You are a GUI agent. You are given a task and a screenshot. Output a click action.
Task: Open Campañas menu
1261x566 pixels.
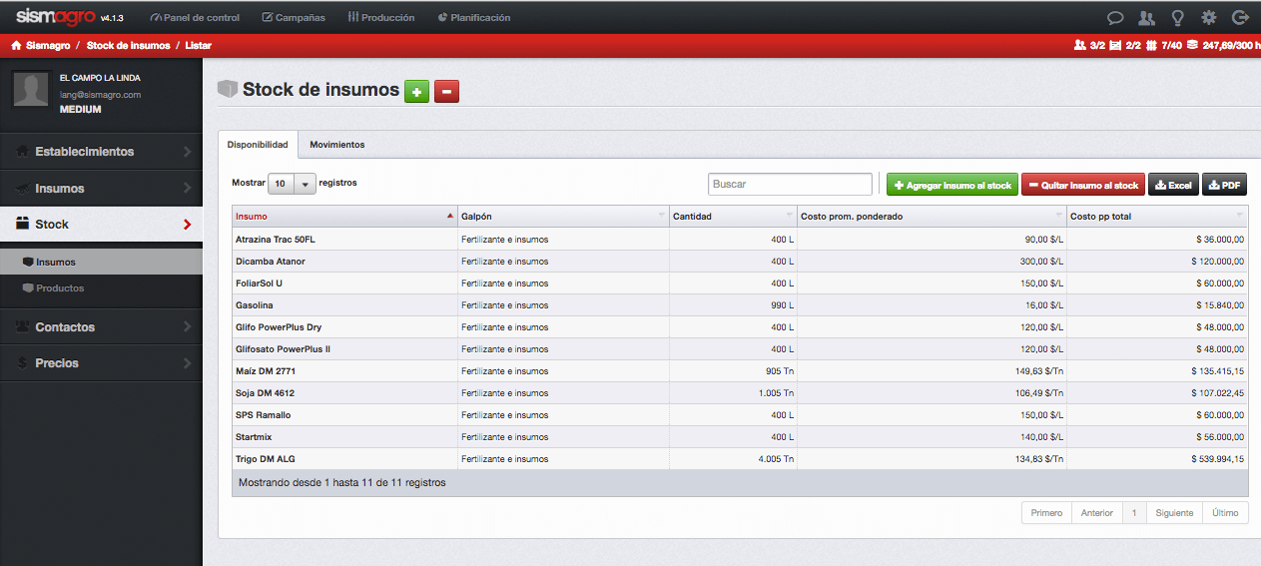click(x=294, y=17)
